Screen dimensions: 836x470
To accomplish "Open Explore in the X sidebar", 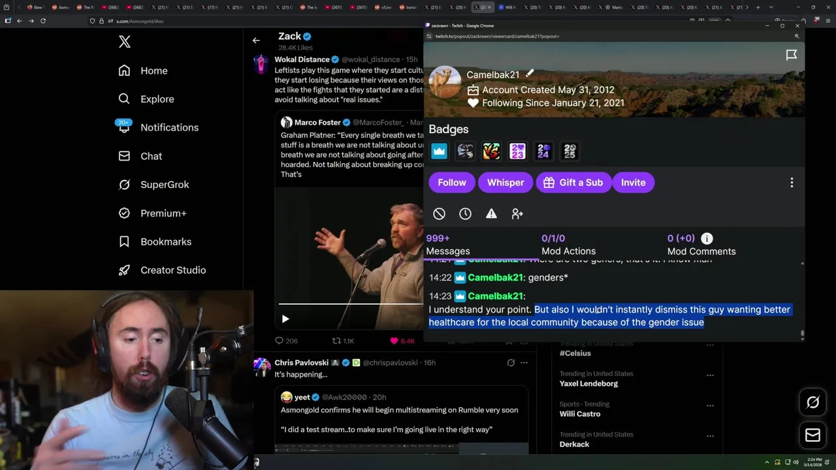I will coord(146,99).
